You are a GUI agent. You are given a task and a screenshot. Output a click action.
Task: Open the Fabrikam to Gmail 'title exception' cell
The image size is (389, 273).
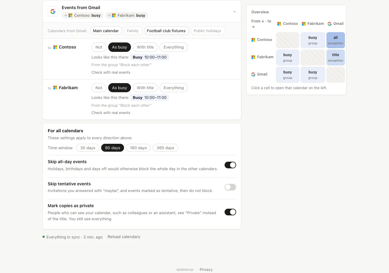pyautogui.click(x=336, y=57)
